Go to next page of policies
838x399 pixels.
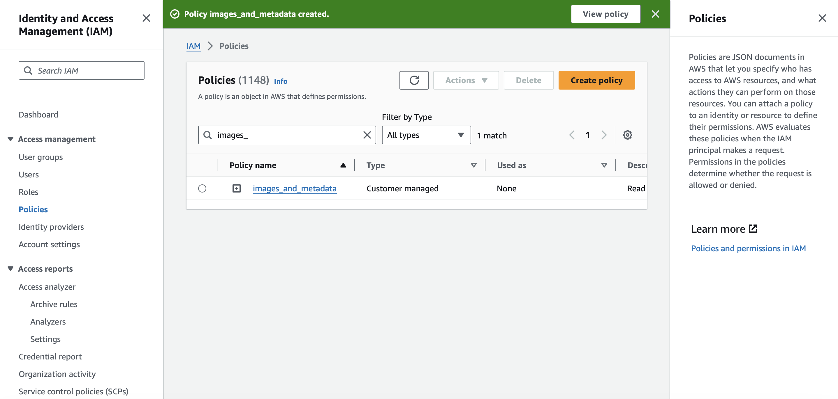click(604, 135)
